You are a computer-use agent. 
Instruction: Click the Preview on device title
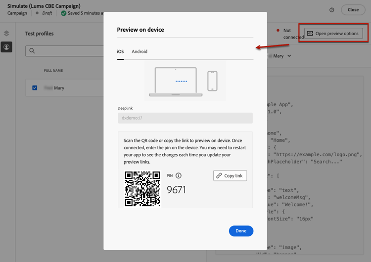[140, 30]
